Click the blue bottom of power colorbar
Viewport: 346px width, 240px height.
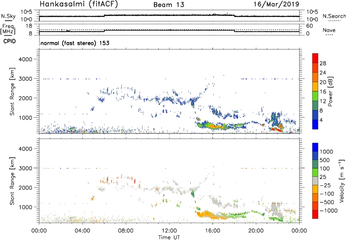coord(315,124)
